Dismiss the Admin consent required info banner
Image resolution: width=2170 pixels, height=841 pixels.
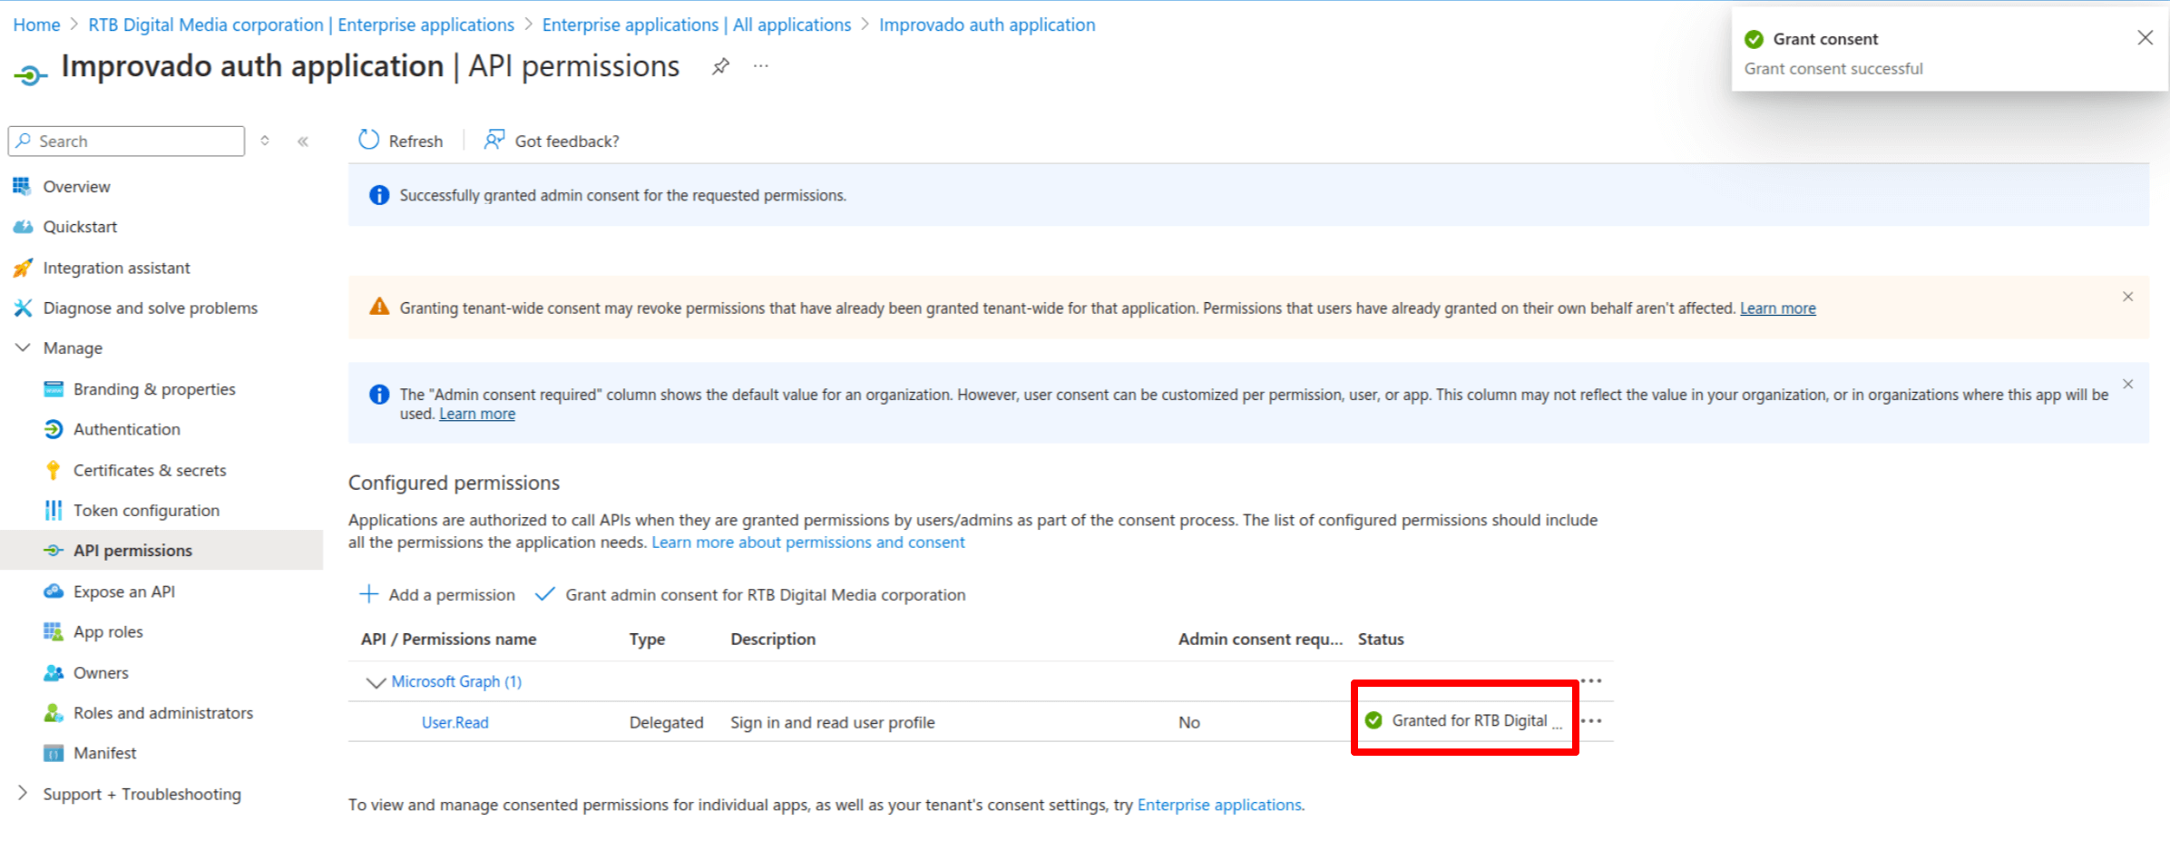(x=2127, y=384)
